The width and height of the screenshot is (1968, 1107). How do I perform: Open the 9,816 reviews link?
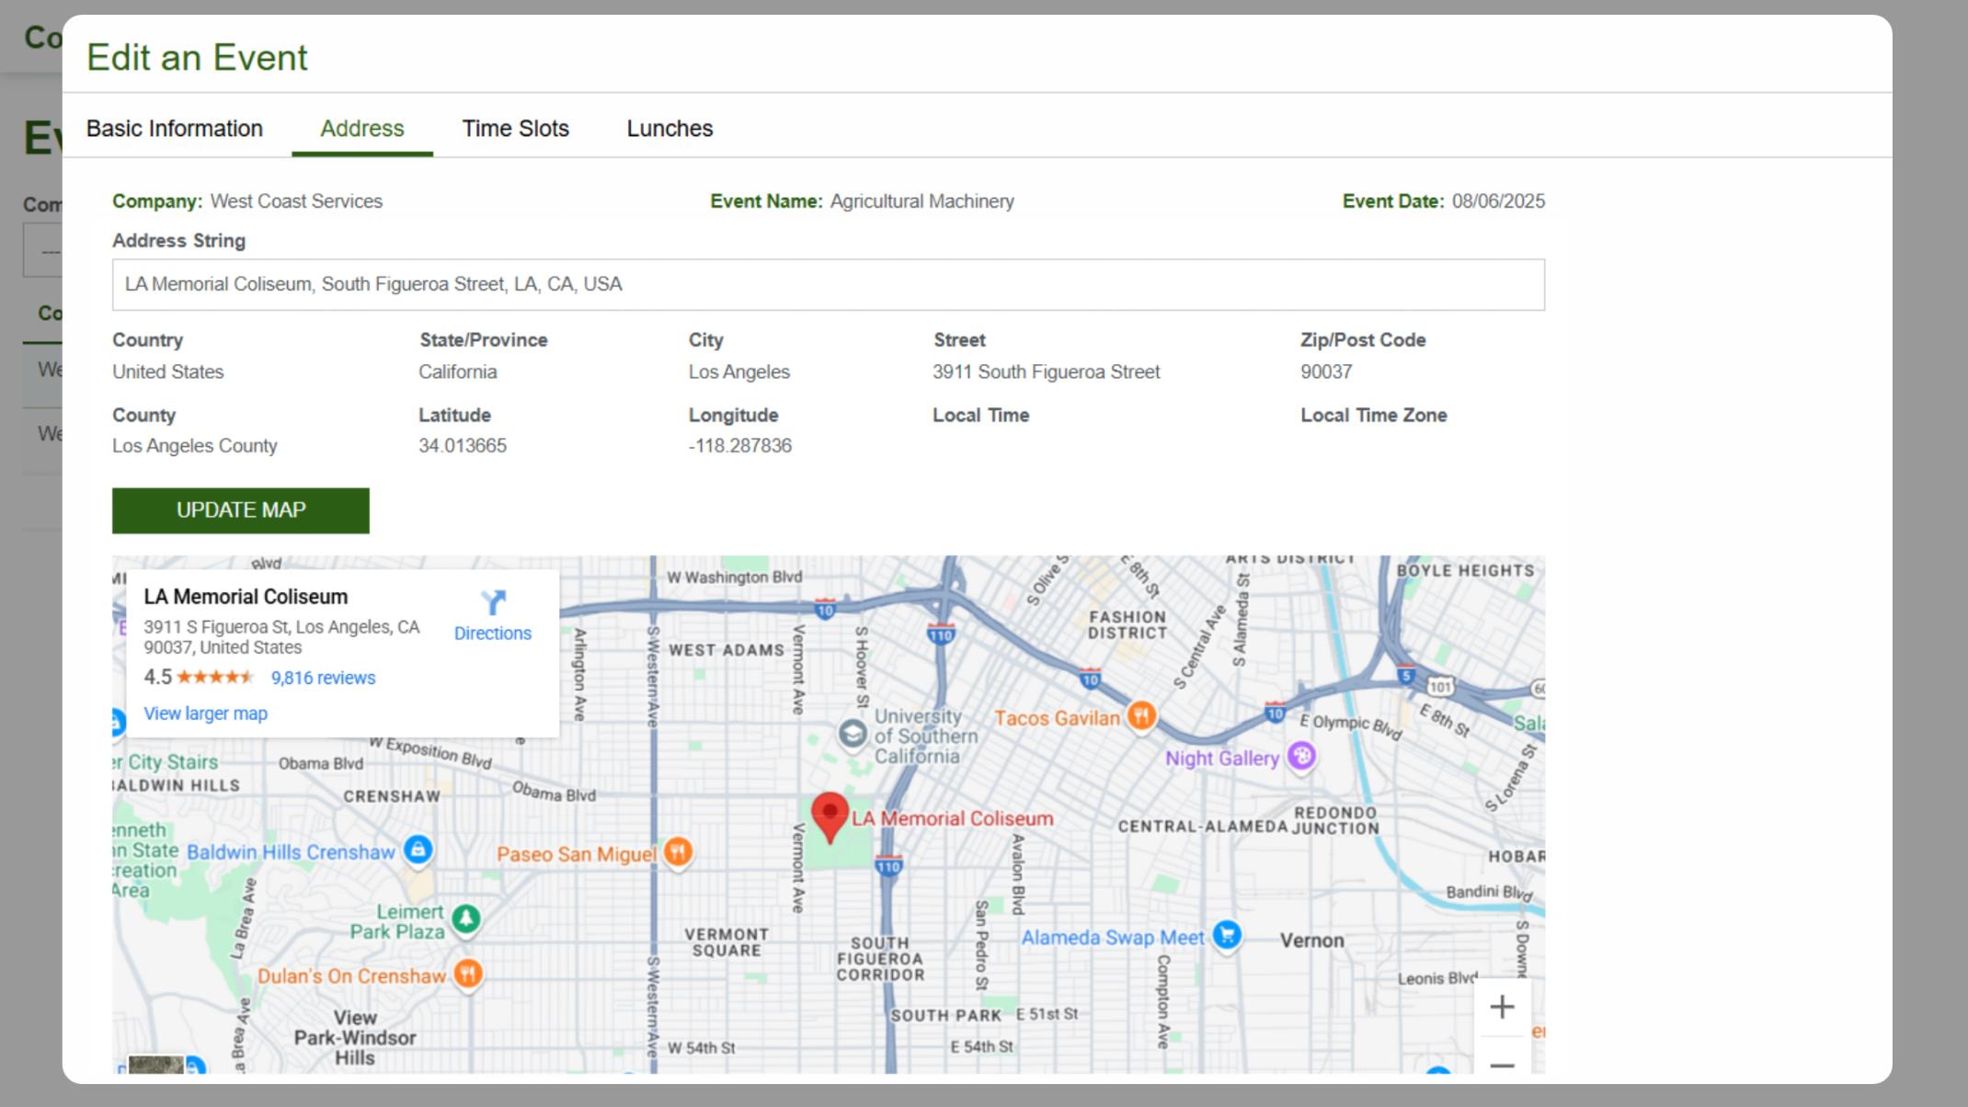pyautogui.click(x=323, y=679)
